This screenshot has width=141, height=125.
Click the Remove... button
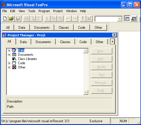[x=102, y=83]
